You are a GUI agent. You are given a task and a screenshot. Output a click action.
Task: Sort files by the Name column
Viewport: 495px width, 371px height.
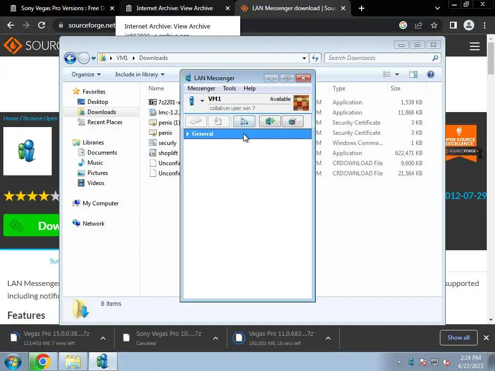[156, 89]
